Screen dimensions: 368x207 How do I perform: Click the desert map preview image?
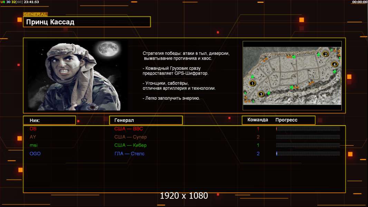tap(292, 76)
